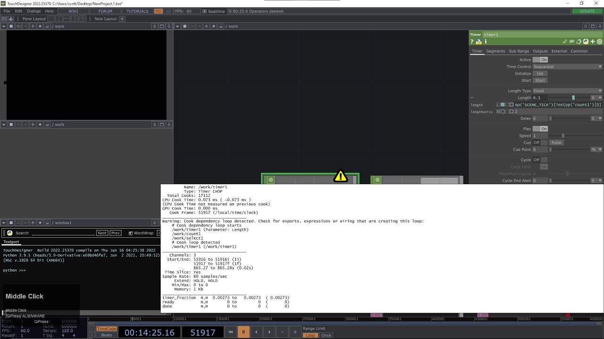Click the Cycle End Alert slider
The height and width of the screenshot is (339, 604).
pos(569,181)
